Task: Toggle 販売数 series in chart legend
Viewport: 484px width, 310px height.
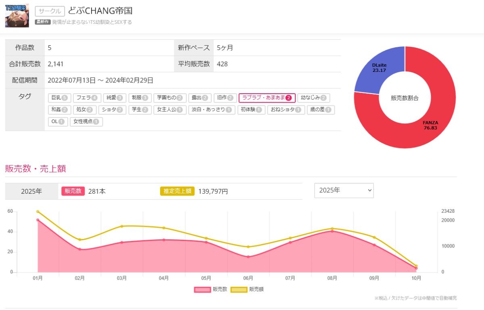Action: click(211, 289)
